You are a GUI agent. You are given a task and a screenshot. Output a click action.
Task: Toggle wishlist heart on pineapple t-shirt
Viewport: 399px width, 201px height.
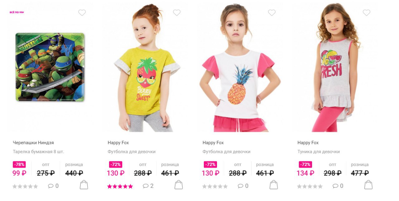pos(272,13)
